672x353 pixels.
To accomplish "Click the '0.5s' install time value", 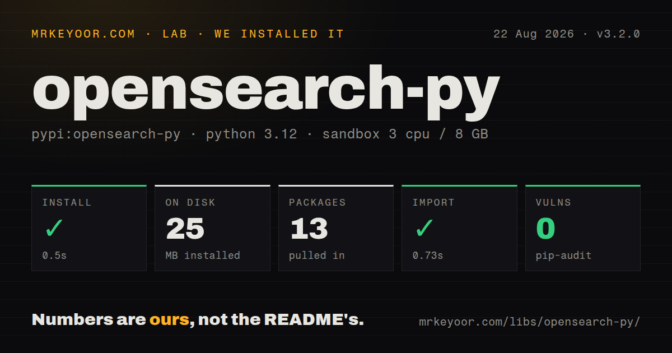I will (x=54, y=256).
